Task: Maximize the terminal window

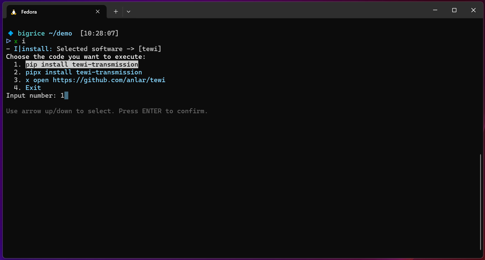Action: click(454, 10)
